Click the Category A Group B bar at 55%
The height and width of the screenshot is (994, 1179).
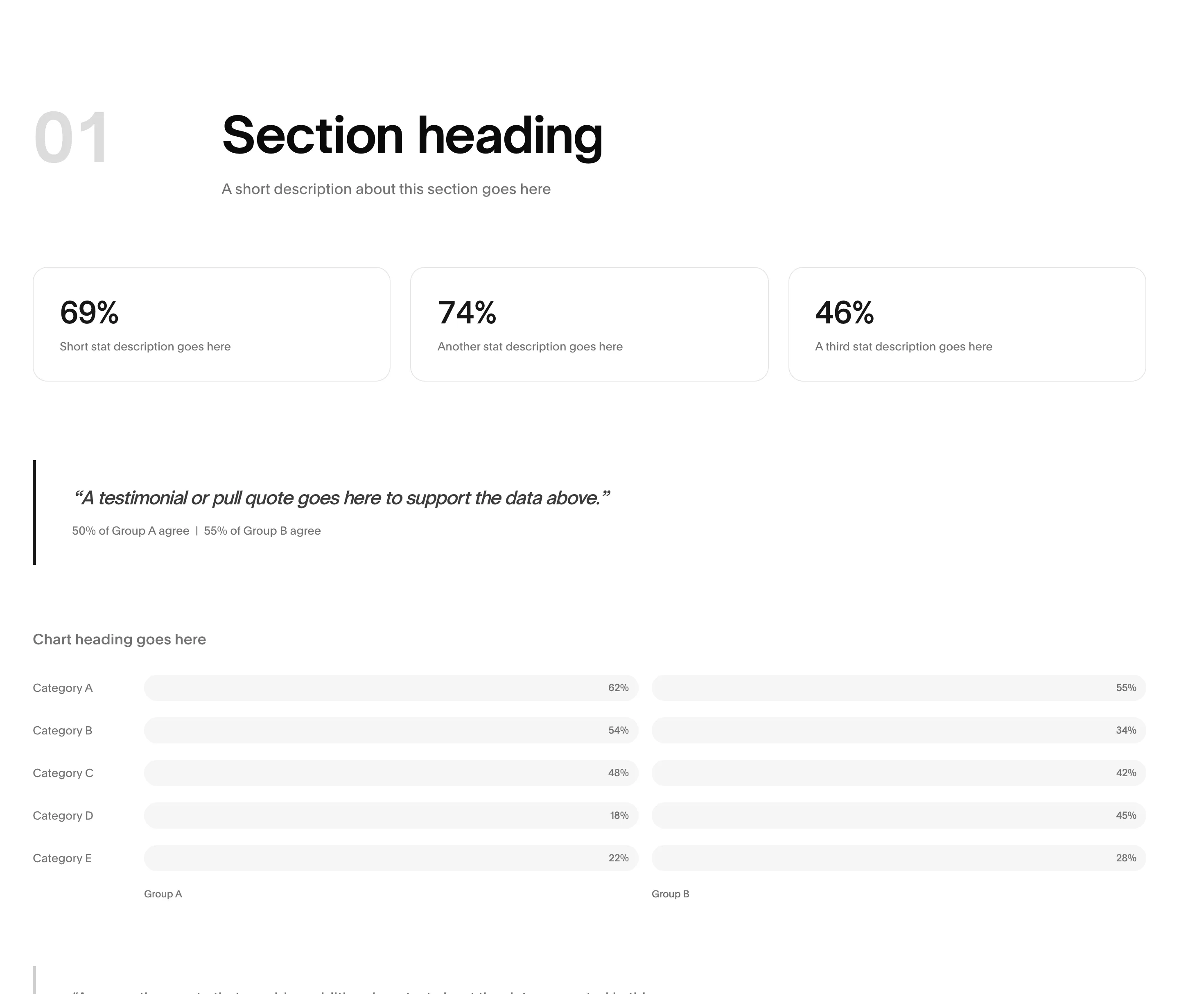tap(899, 687)
